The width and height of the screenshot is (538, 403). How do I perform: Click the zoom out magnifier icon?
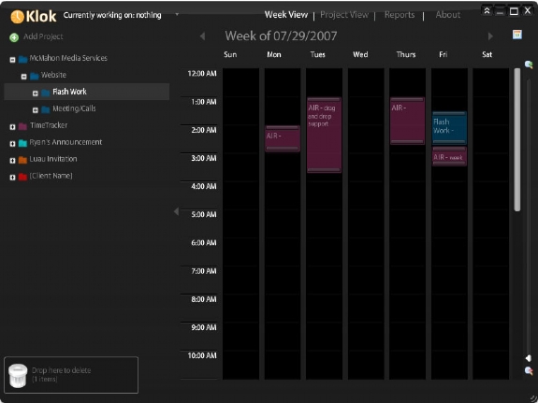point(529,371)
